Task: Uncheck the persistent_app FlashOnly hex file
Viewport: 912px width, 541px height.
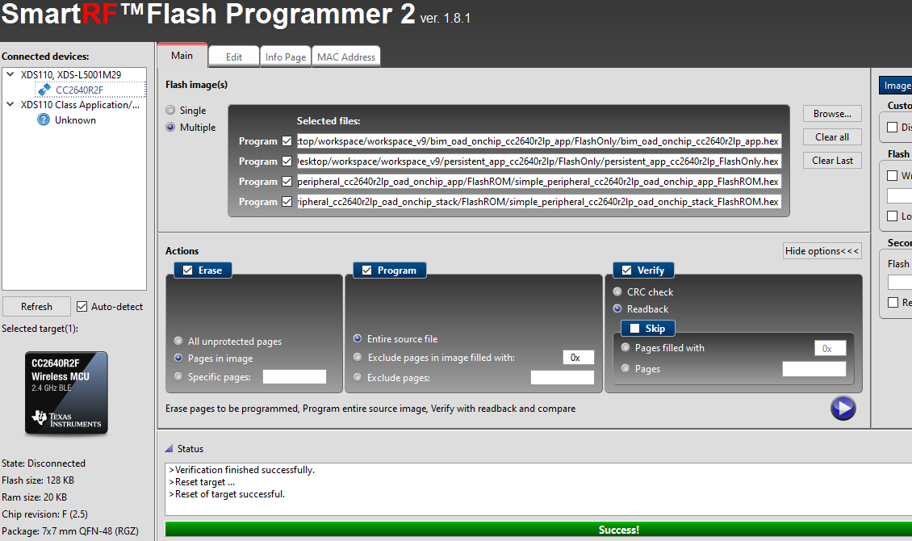Action: (x=287, y=161)
